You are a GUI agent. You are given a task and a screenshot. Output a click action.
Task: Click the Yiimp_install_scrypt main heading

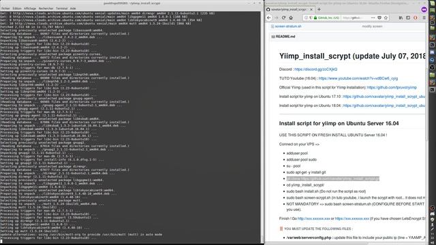(352, 56)
